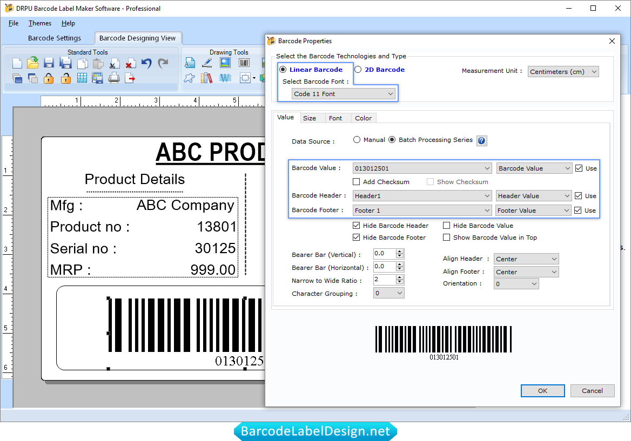Select the Signature pen tool
631x441 pixels.
pyautogui.click(x=207, y=63)
